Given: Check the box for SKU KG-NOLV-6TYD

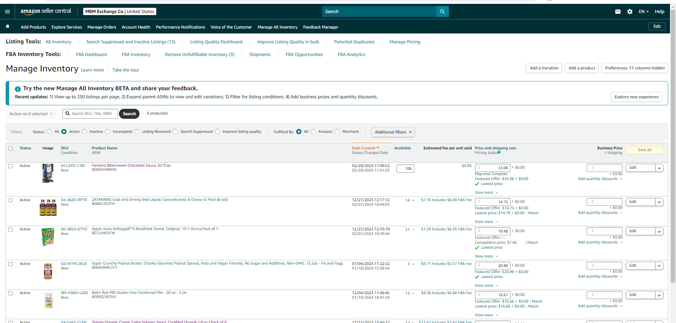Looking at the screenshot, I should [11, 229].
